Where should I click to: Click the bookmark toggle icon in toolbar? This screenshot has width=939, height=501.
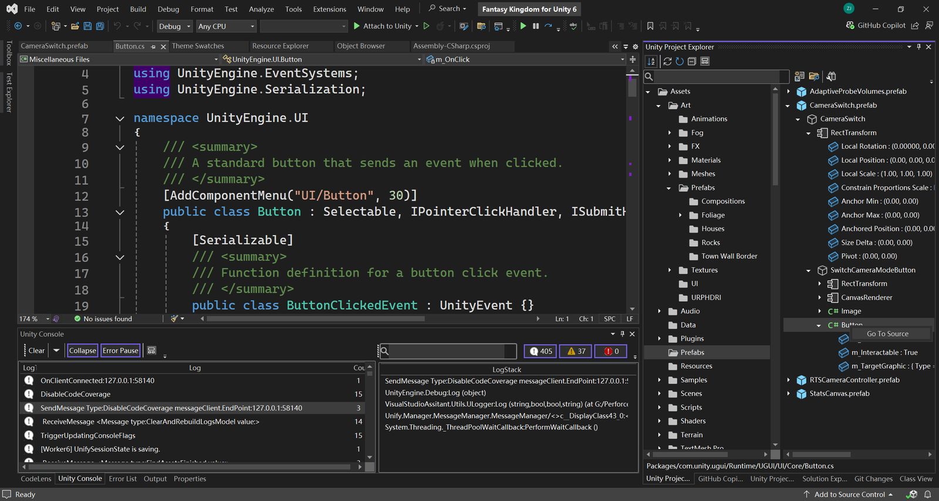tap(650, 26)
